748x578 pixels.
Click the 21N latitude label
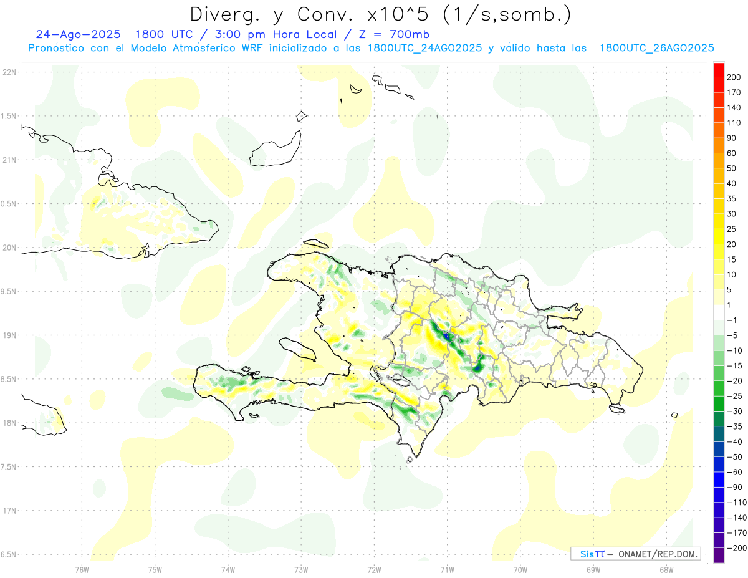pyautogui.click(x=9, y=160)
